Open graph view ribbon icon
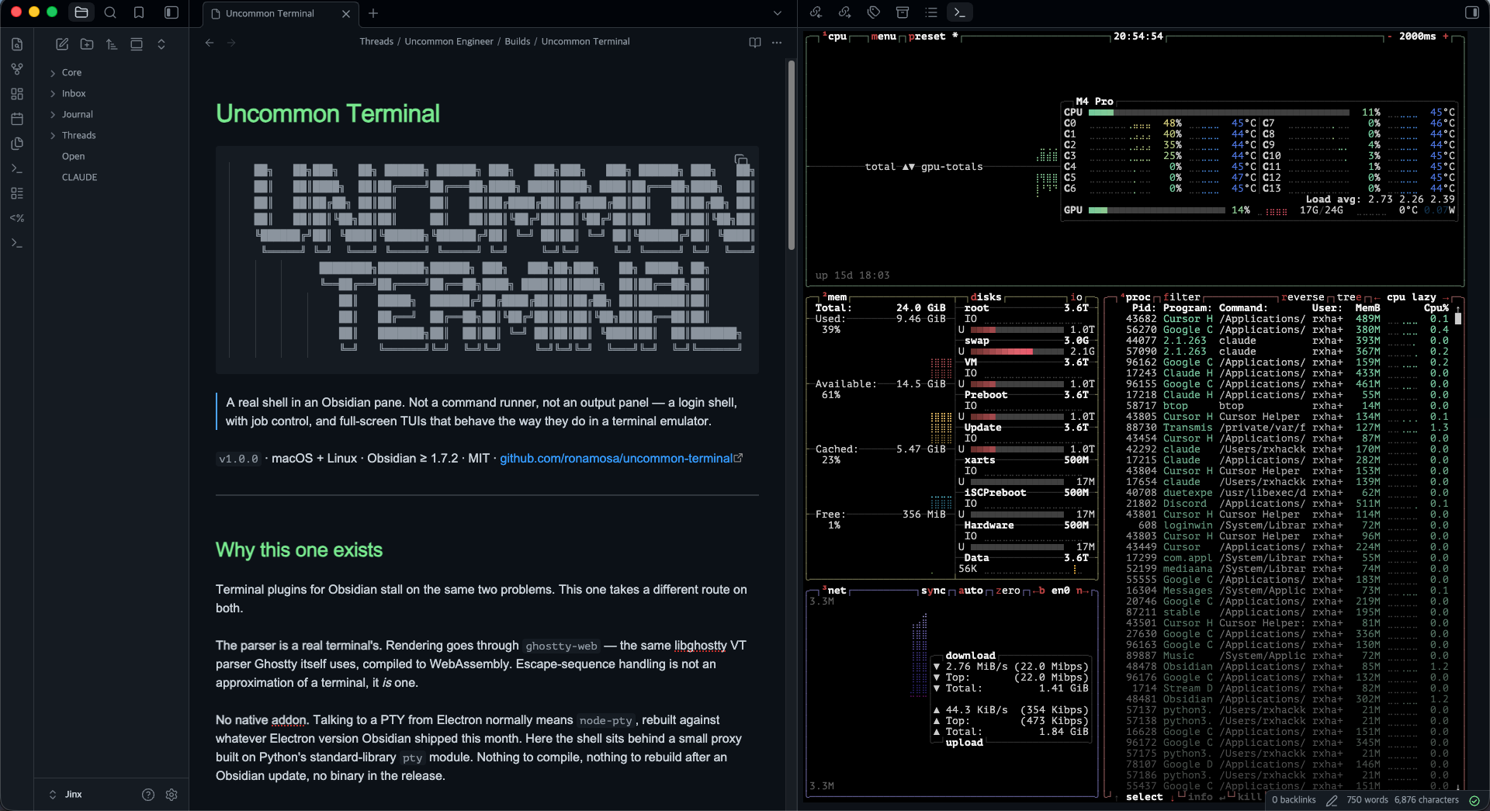This screenshot has height=811, width=1490. 17,69
